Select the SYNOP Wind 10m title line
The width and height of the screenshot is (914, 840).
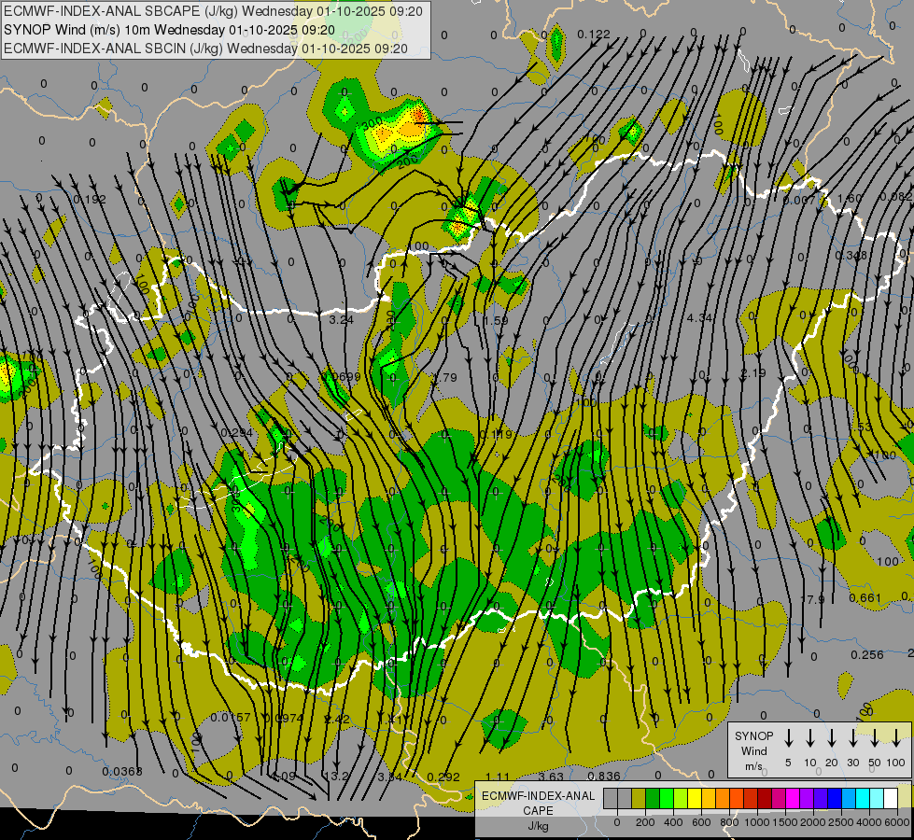pyautogui.click(x=168, y=29)
